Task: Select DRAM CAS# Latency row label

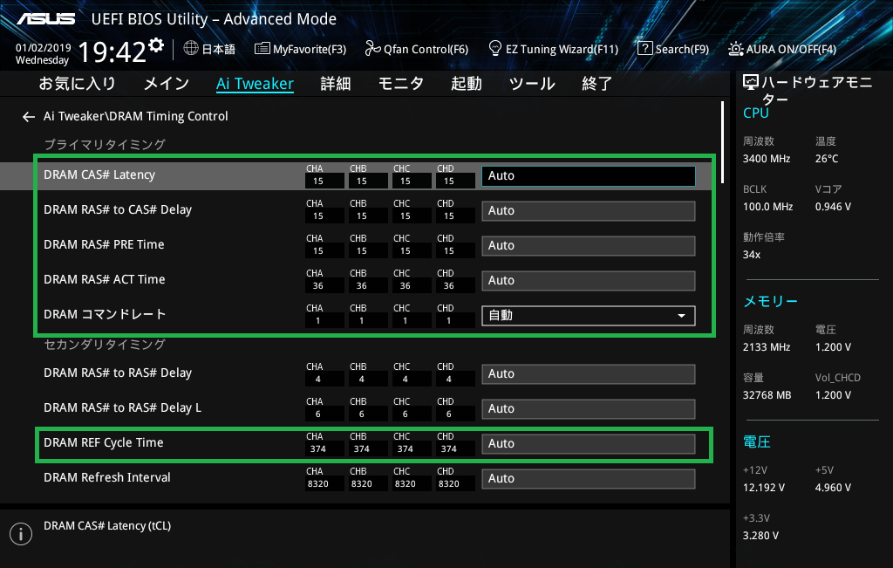Action: pos(99,175)
